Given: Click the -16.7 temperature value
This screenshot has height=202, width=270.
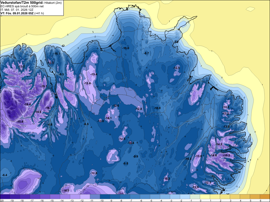Looking at the screenshot, I should click(48, 108).
